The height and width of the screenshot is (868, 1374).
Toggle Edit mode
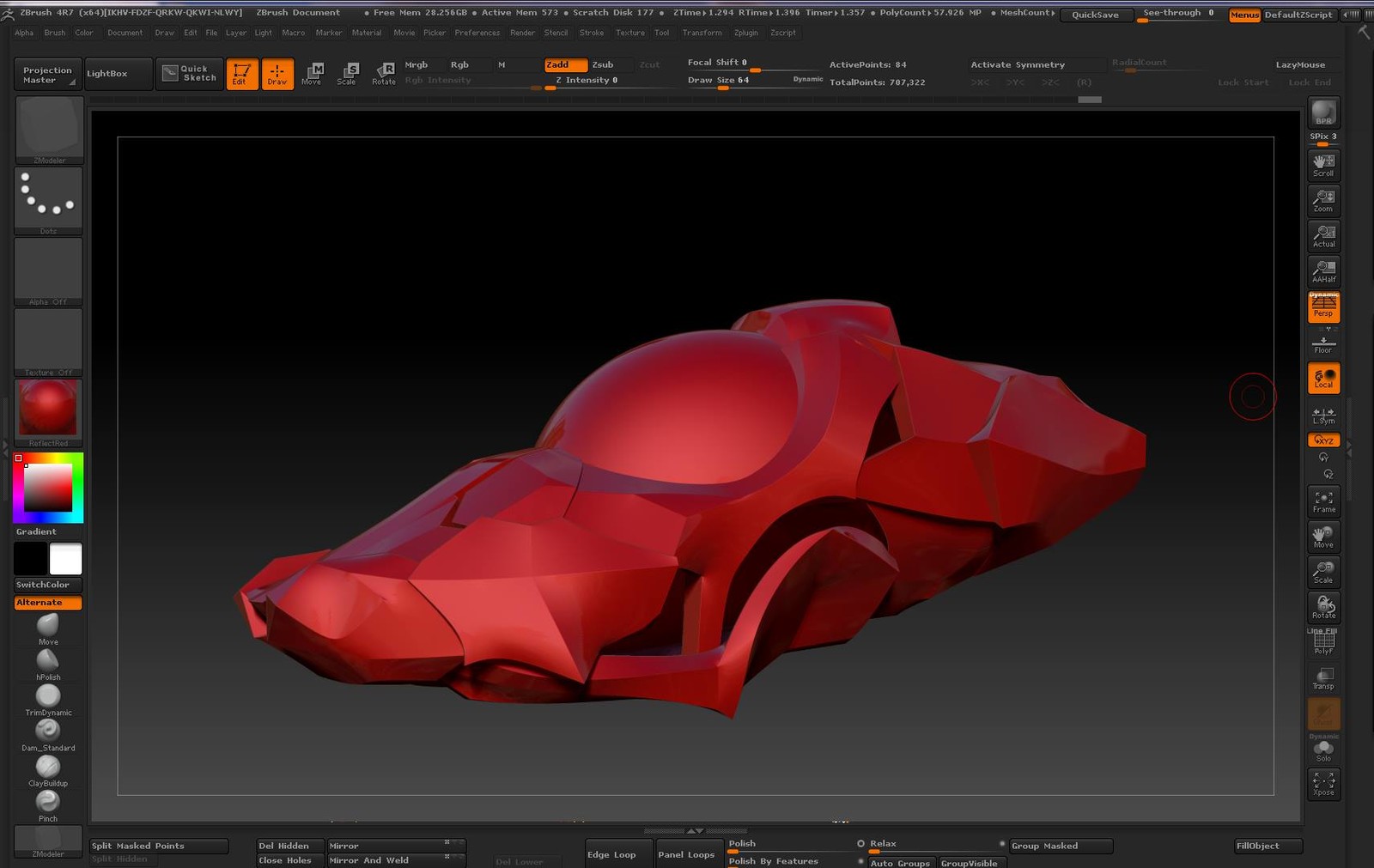click(242, 74)
